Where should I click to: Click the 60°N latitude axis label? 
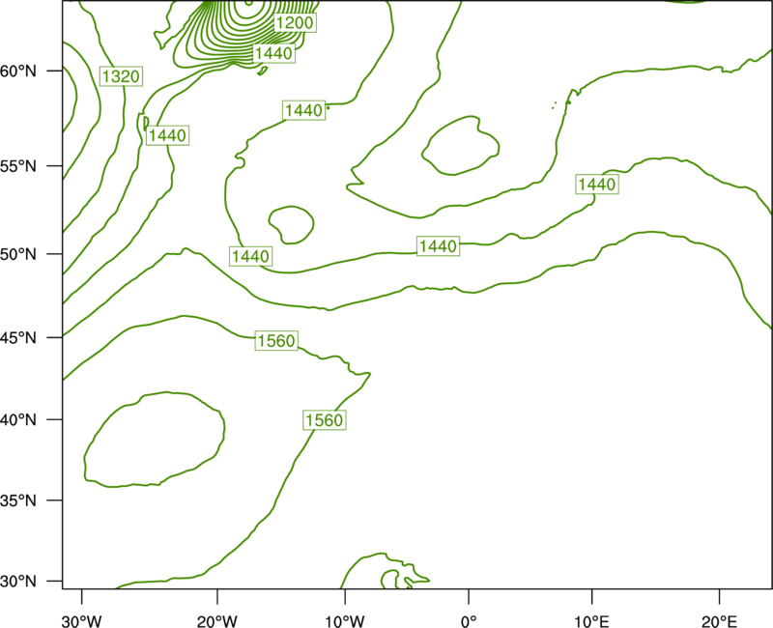coord(18,71)
